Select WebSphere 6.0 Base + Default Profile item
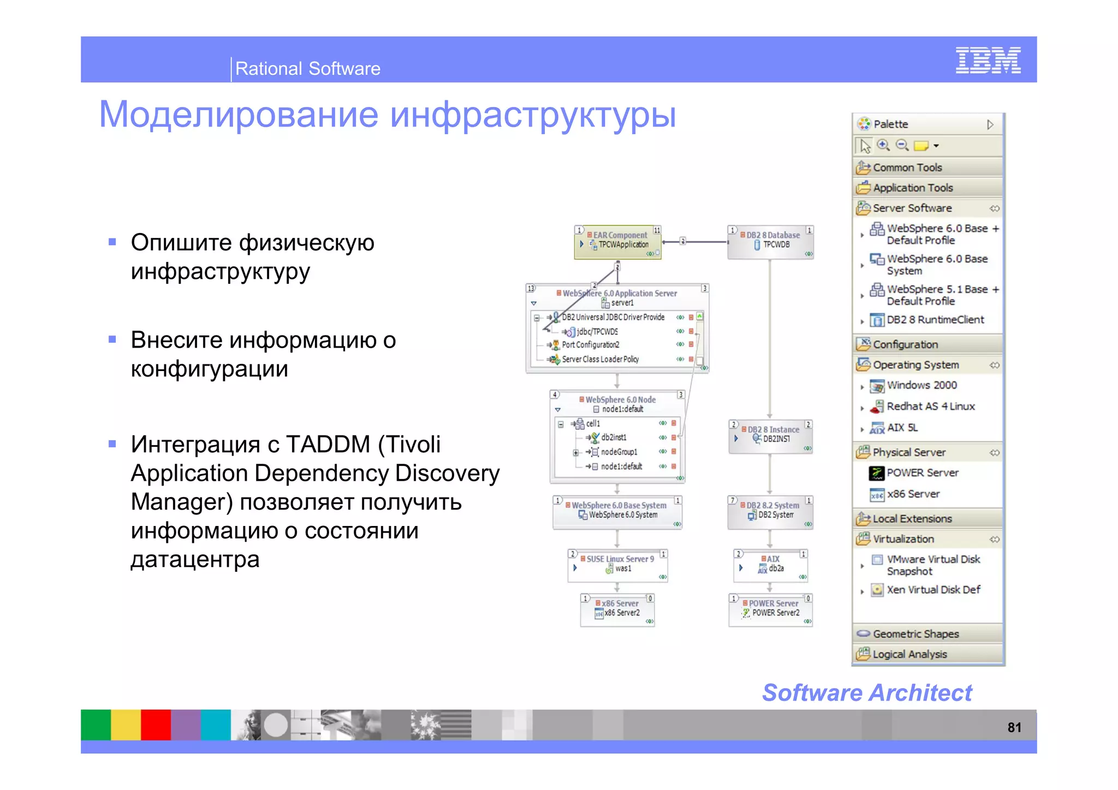Image resolution: width=1118 pixels, height=790 pixels. click(x=934, y=234)
